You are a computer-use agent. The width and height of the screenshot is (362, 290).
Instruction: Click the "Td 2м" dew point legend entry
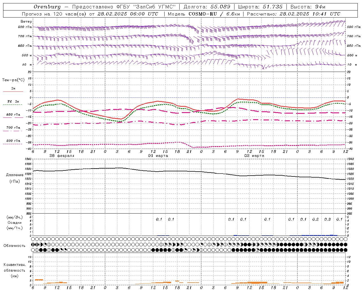click(13, 101)
